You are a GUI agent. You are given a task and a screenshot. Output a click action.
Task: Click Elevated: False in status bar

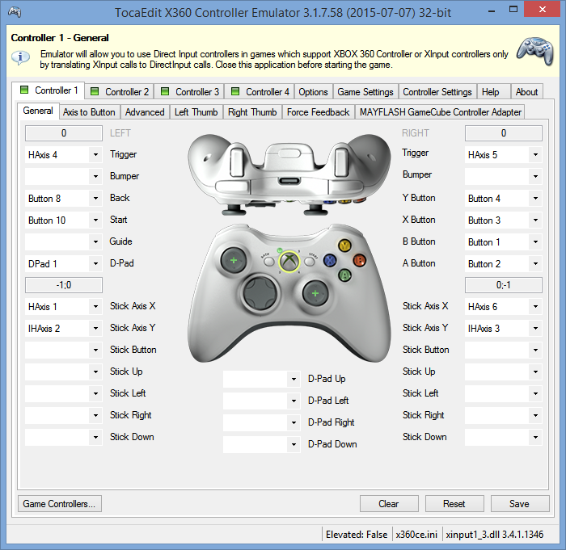[x=357, y=534]
